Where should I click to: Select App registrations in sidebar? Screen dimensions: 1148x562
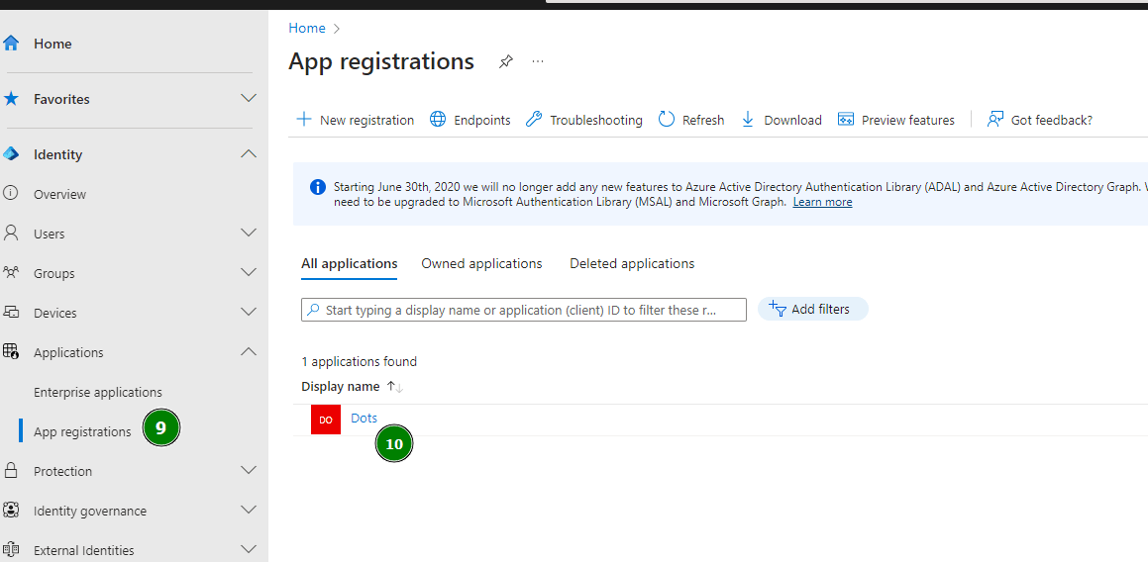[83, 431]
